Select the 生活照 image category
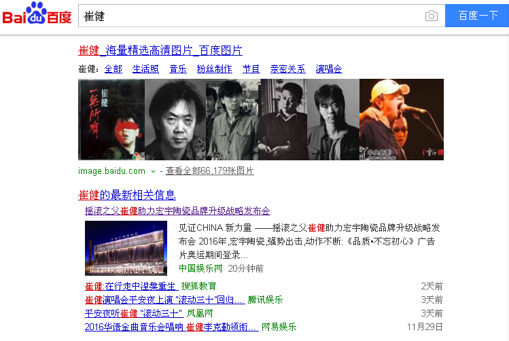The image size is (509, 341). [x=145, y=69]
